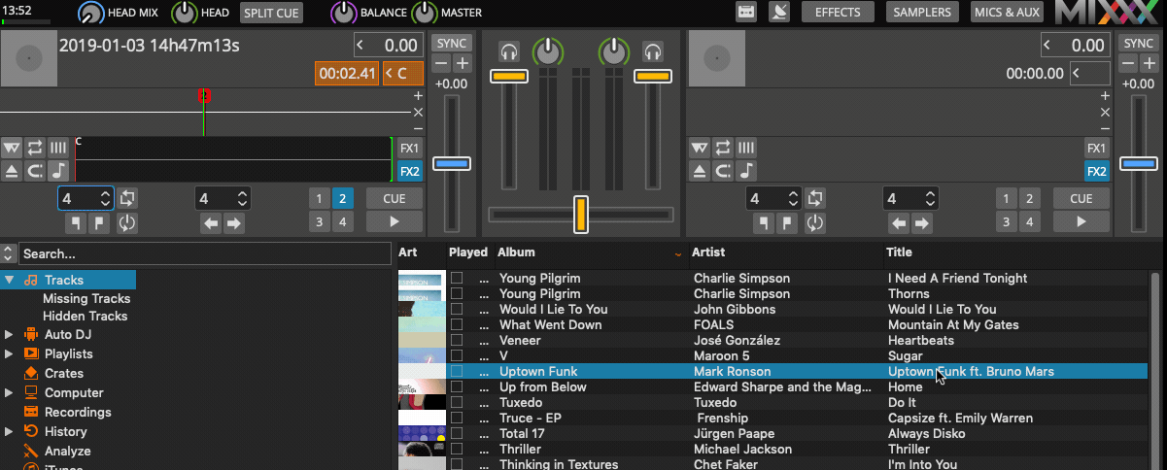
Task: Click the crossfader handle
Action: [581, 214]
